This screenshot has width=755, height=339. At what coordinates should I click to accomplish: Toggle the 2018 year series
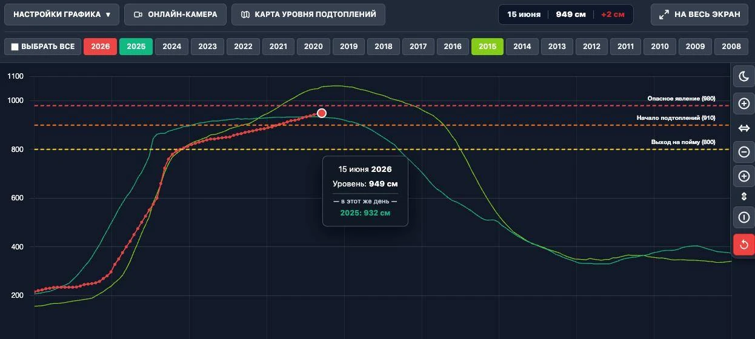(383, 47)
